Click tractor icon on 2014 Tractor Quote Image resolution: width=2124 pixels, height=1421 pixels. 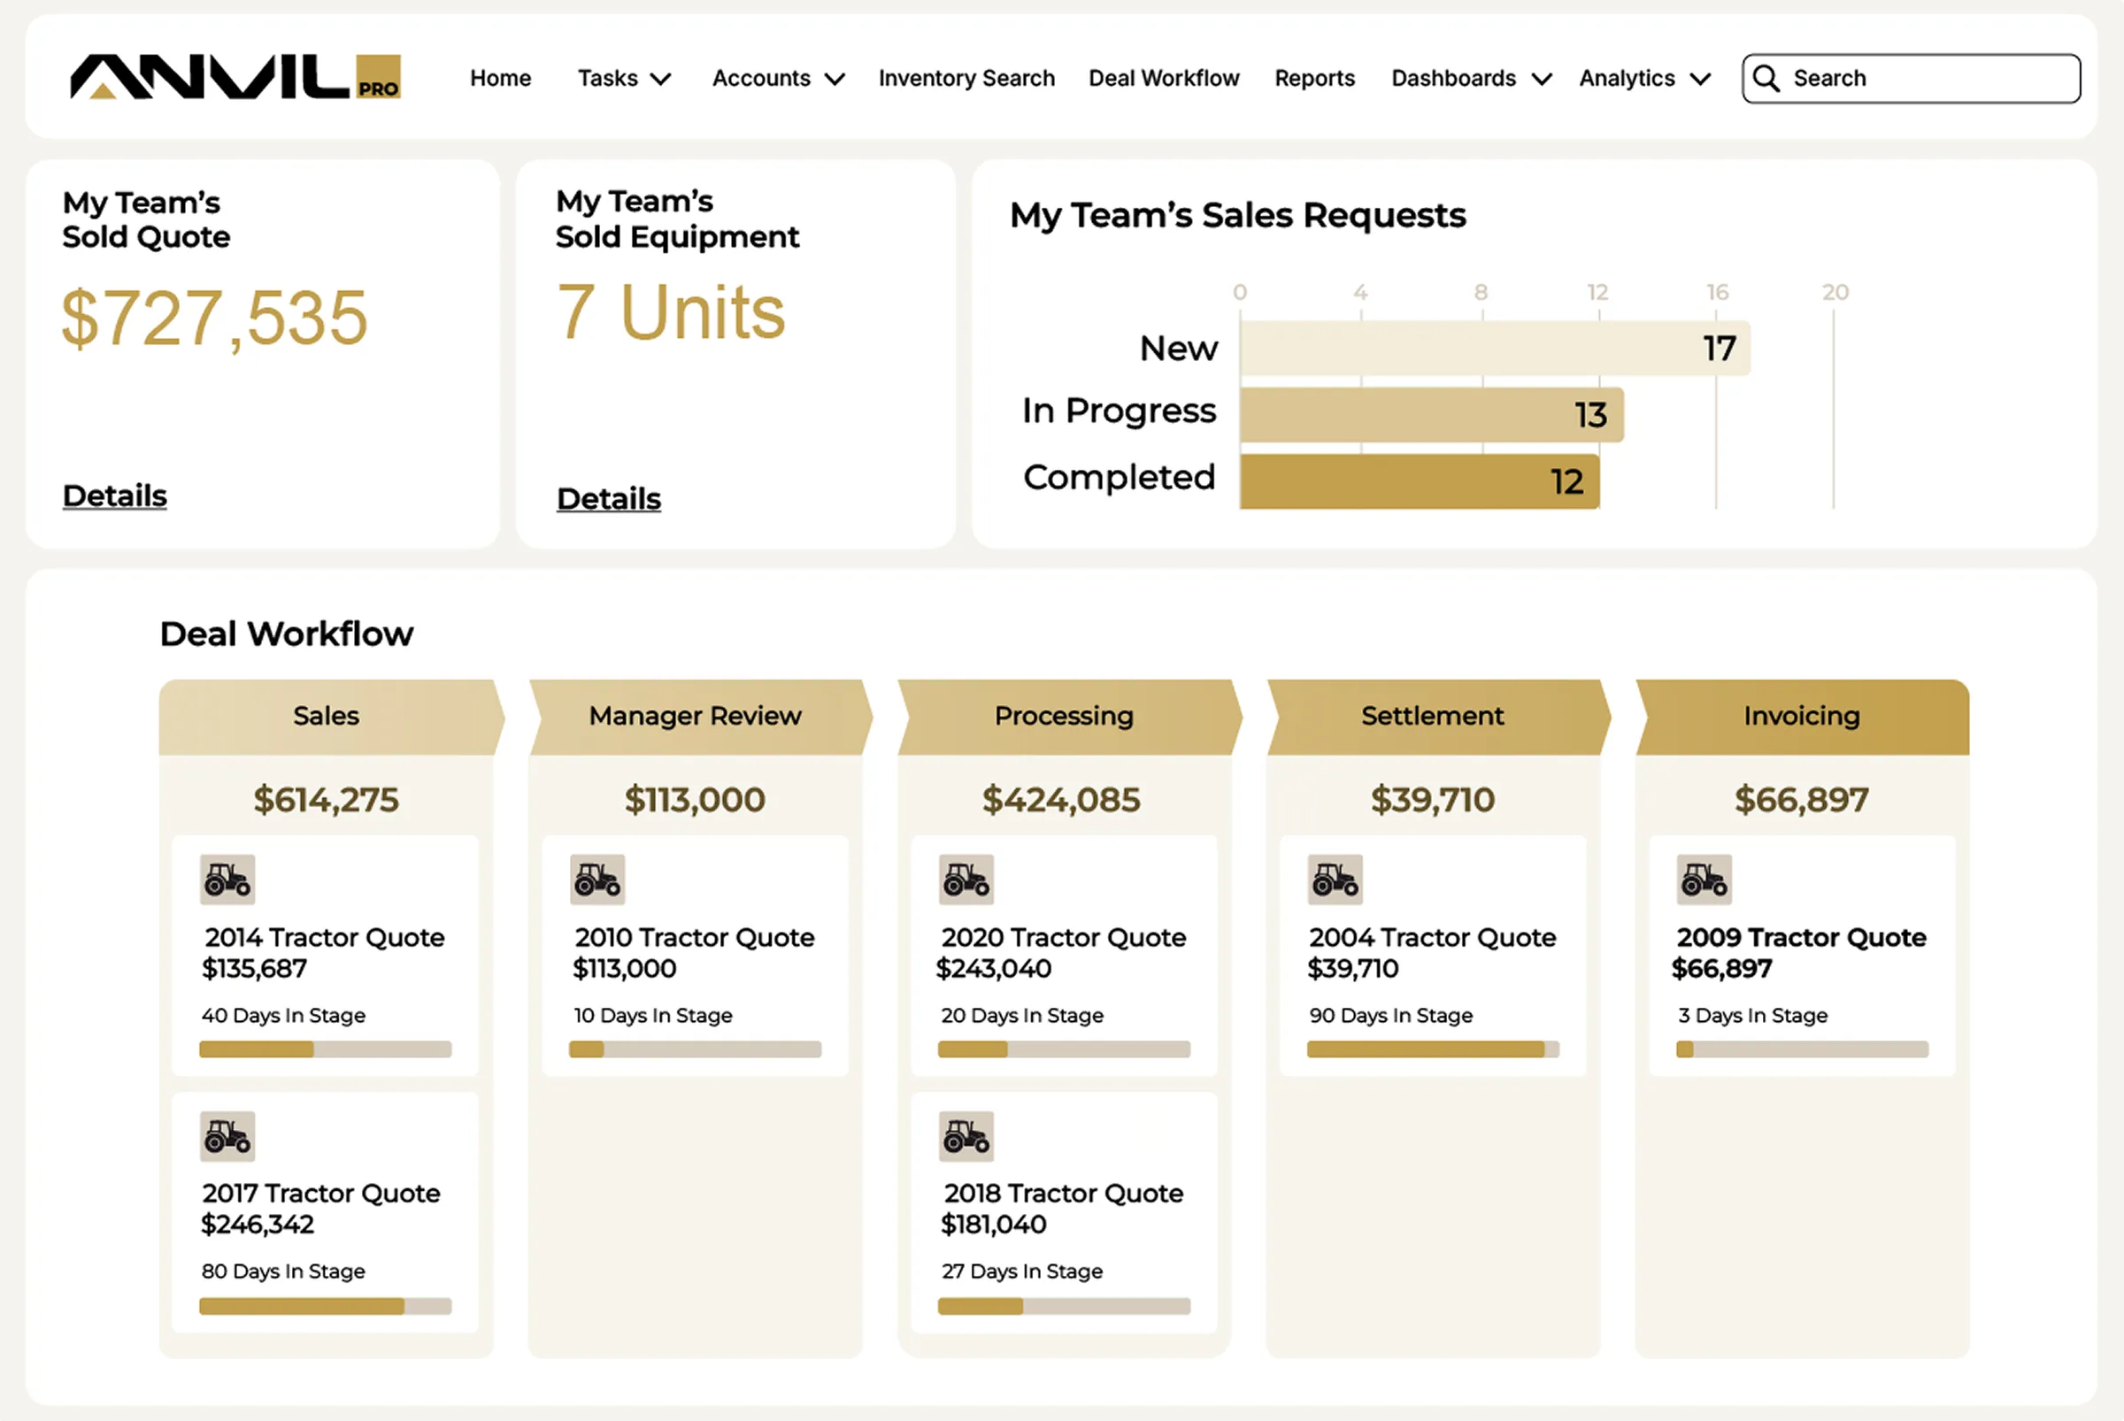[227, 879]
